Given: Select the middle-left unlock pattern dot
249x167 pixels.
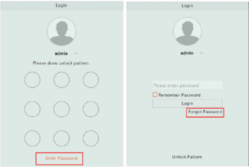Looking at the screenshot, I should coord(33,109).
